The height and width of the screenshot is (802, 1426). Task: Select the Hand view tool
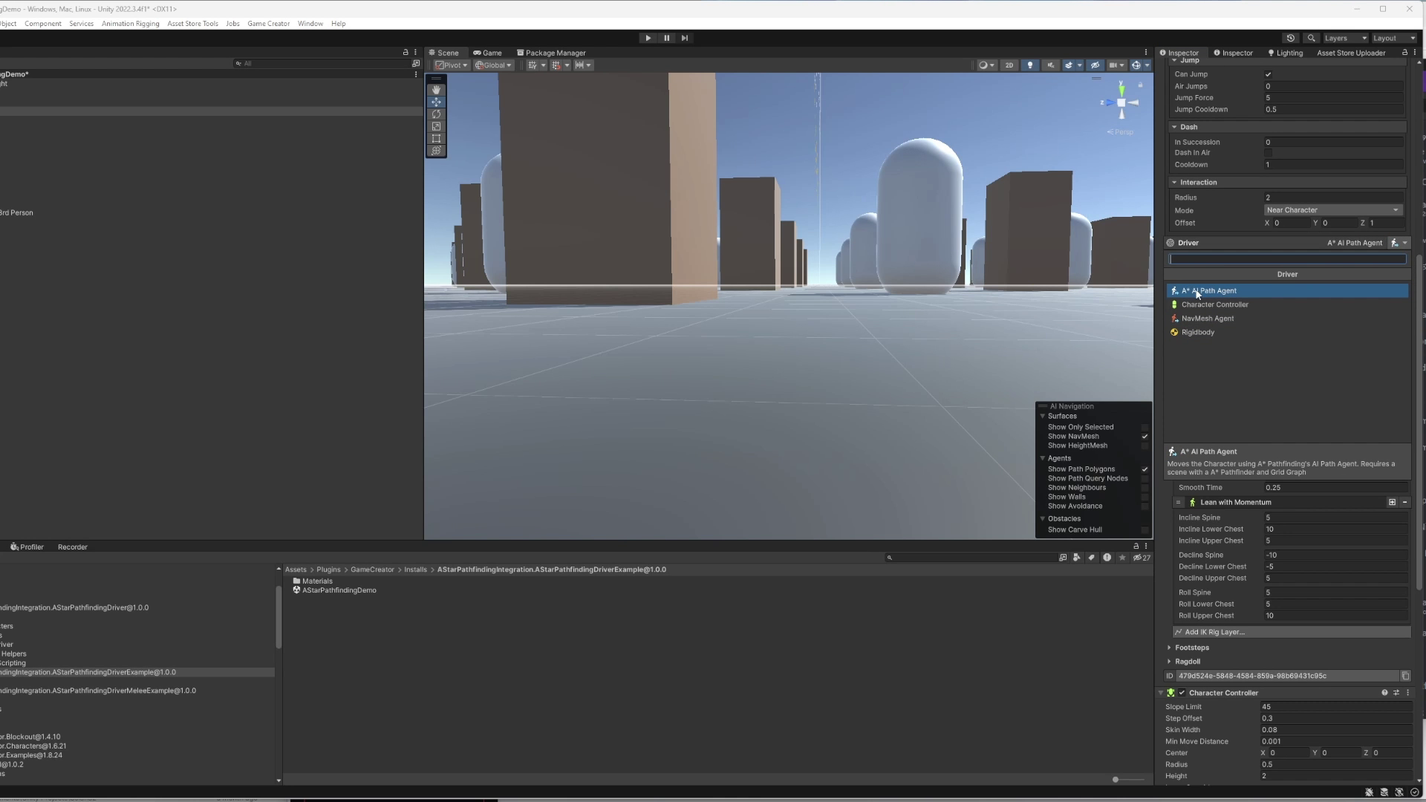coord(436,90)
